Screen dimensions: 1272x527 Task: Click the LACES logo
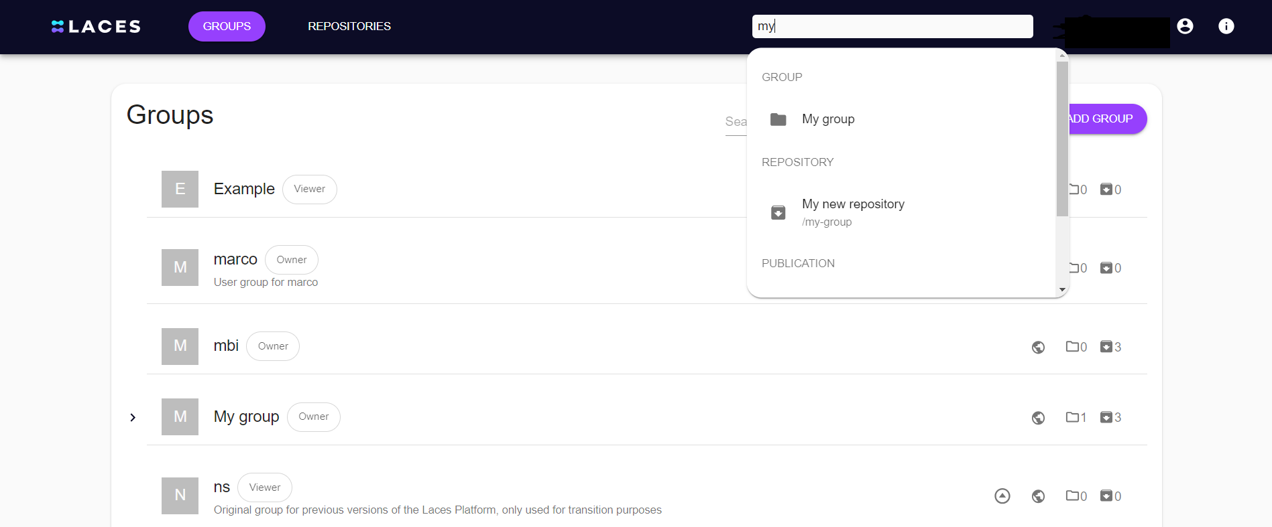pyautogui.click(x=97, y=27)
